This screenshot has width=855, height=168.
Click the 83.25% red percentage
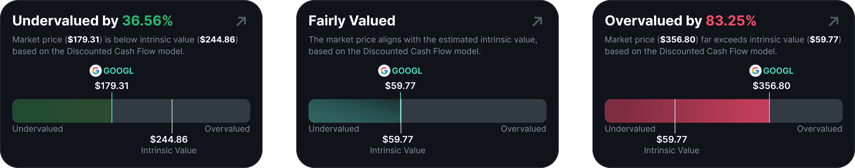pos(731,21)
